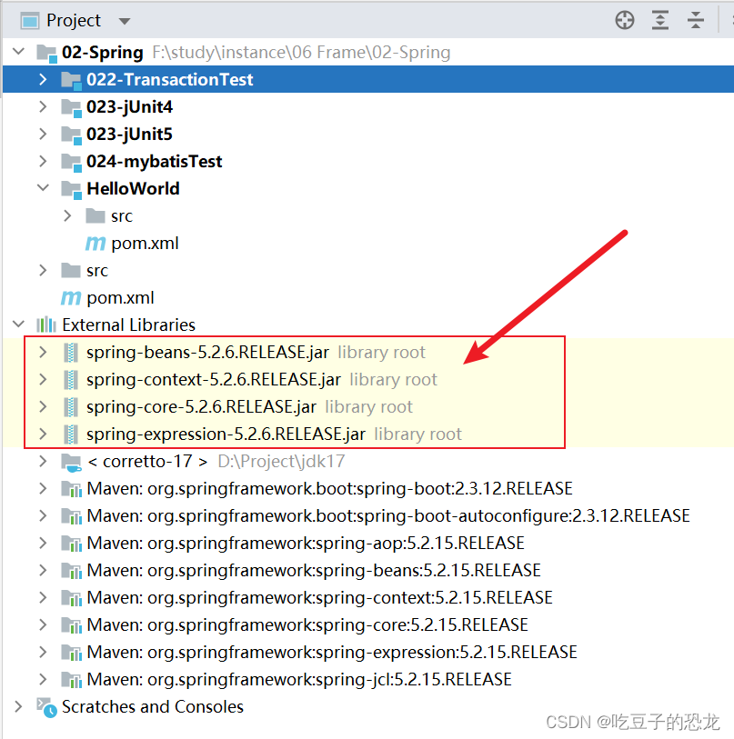This screenshot has width=734, height=739.
Task: Select Maven spring-expression:5.2.15.RELEASE entry
Action: (x=332, y=653)
